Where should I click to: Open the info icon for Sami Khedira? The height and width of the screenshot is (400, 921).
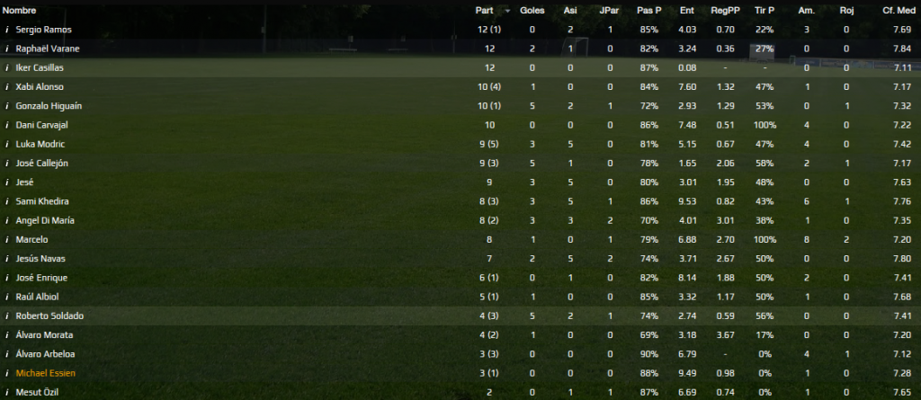7,201
